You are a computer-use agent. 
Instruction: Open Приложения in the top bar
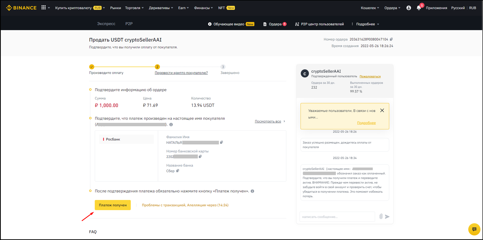(436, 8)
